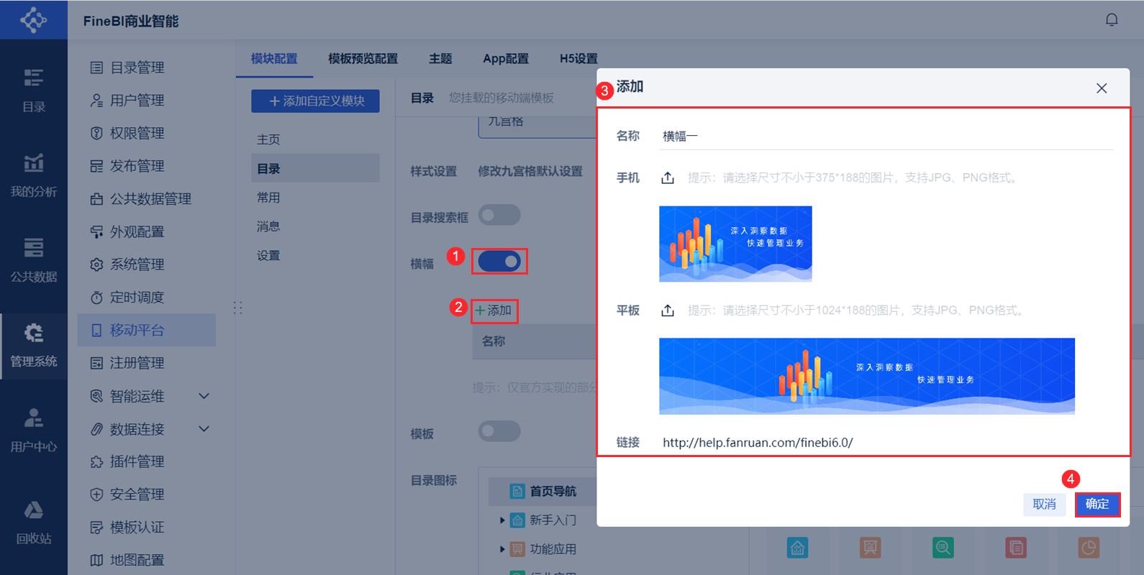Image resolution: width=1144 pixels, height=575 pixels.
Task: Go to 我的分析 in navigation bar
Action: (x=34, y=175)
